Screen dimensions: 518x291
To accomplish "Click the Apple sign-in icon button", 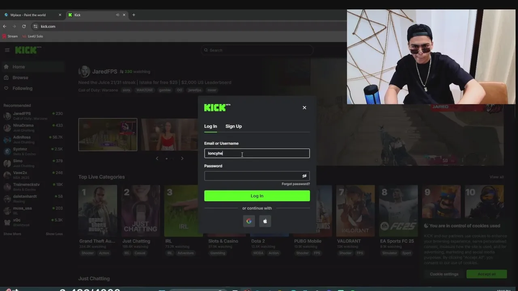I will 265,221.
